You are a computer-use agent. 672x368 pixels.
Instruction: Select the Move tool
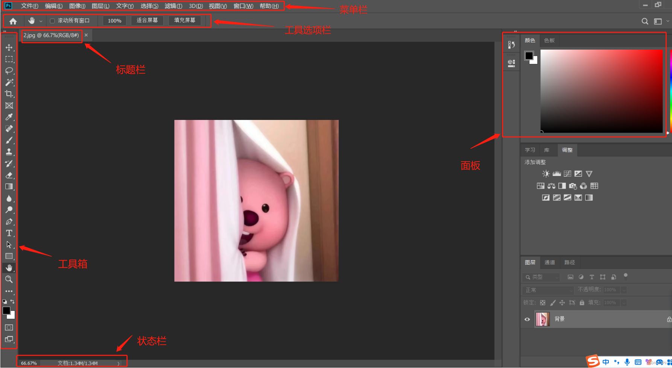click(9, 47)
